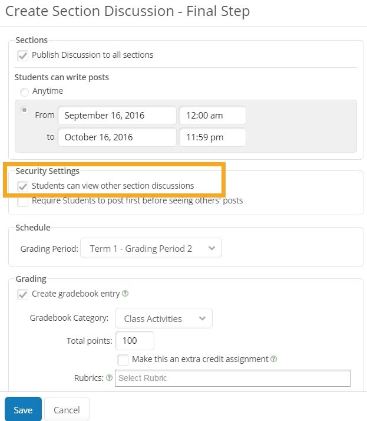Select the From date range radio button
The height and width of the screenshot is (421, 367).
[x=24, y=110]
